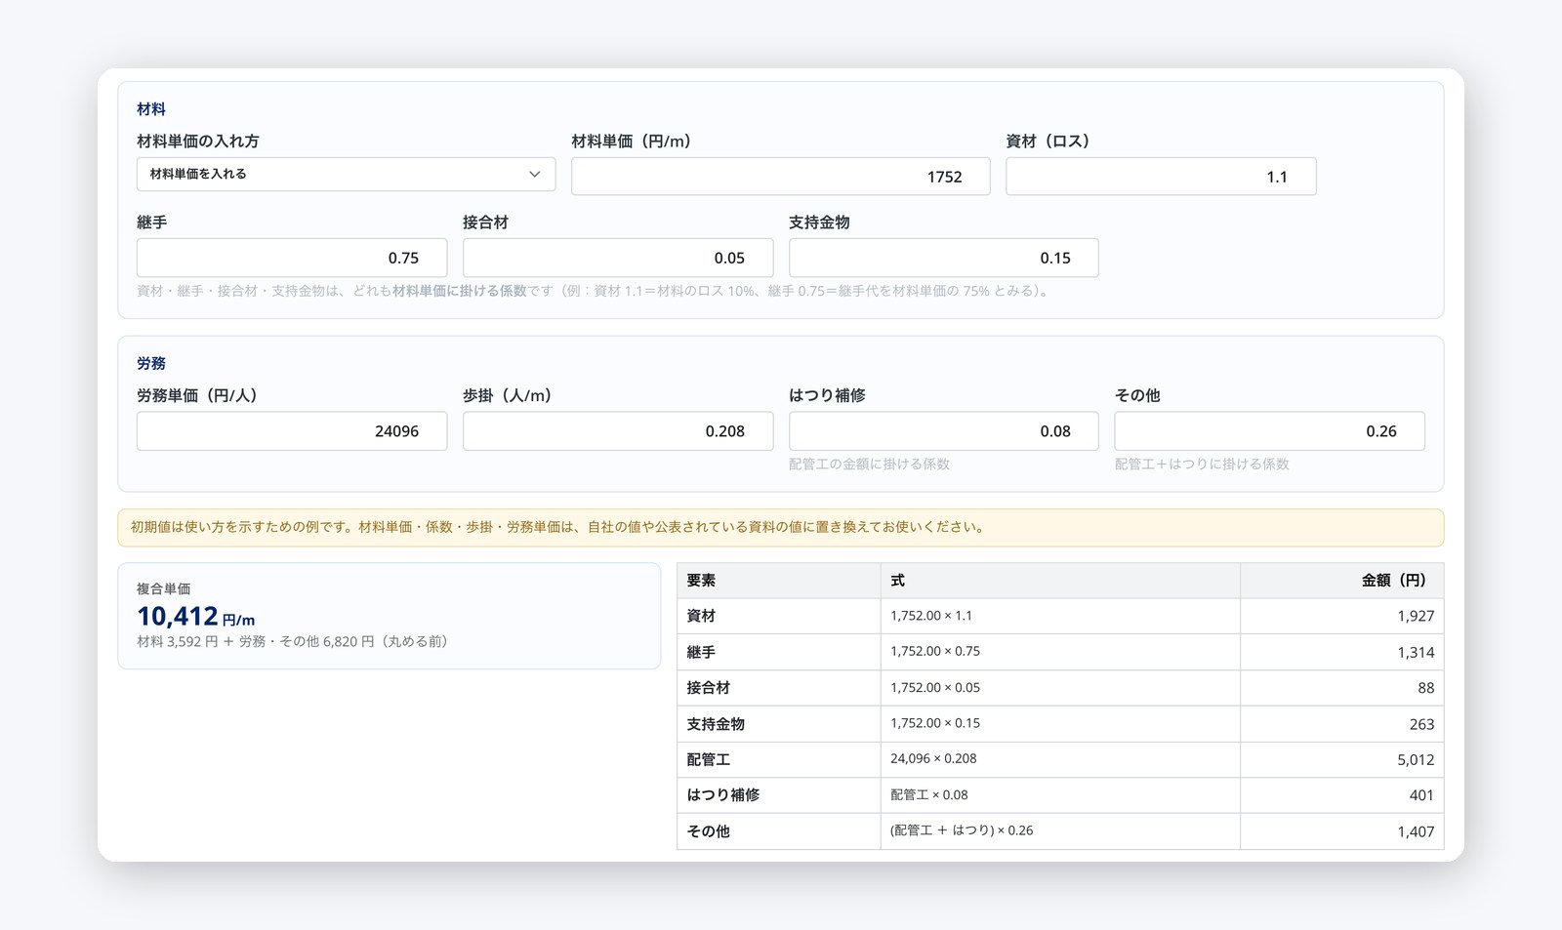Click the amount cell 1,407
This screenshot has height=930, width=1562.
pyautogui.click(x=1342, y=831)
